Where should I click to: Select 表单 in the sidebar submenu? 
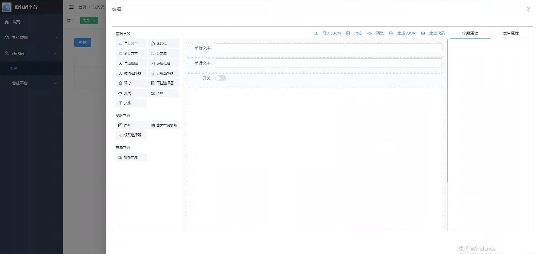tap(31, 68)
